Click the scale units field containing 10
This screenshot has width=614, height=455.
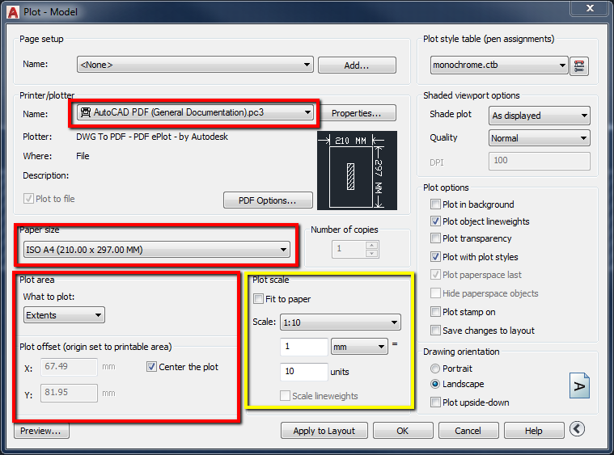tap(304, 372)
